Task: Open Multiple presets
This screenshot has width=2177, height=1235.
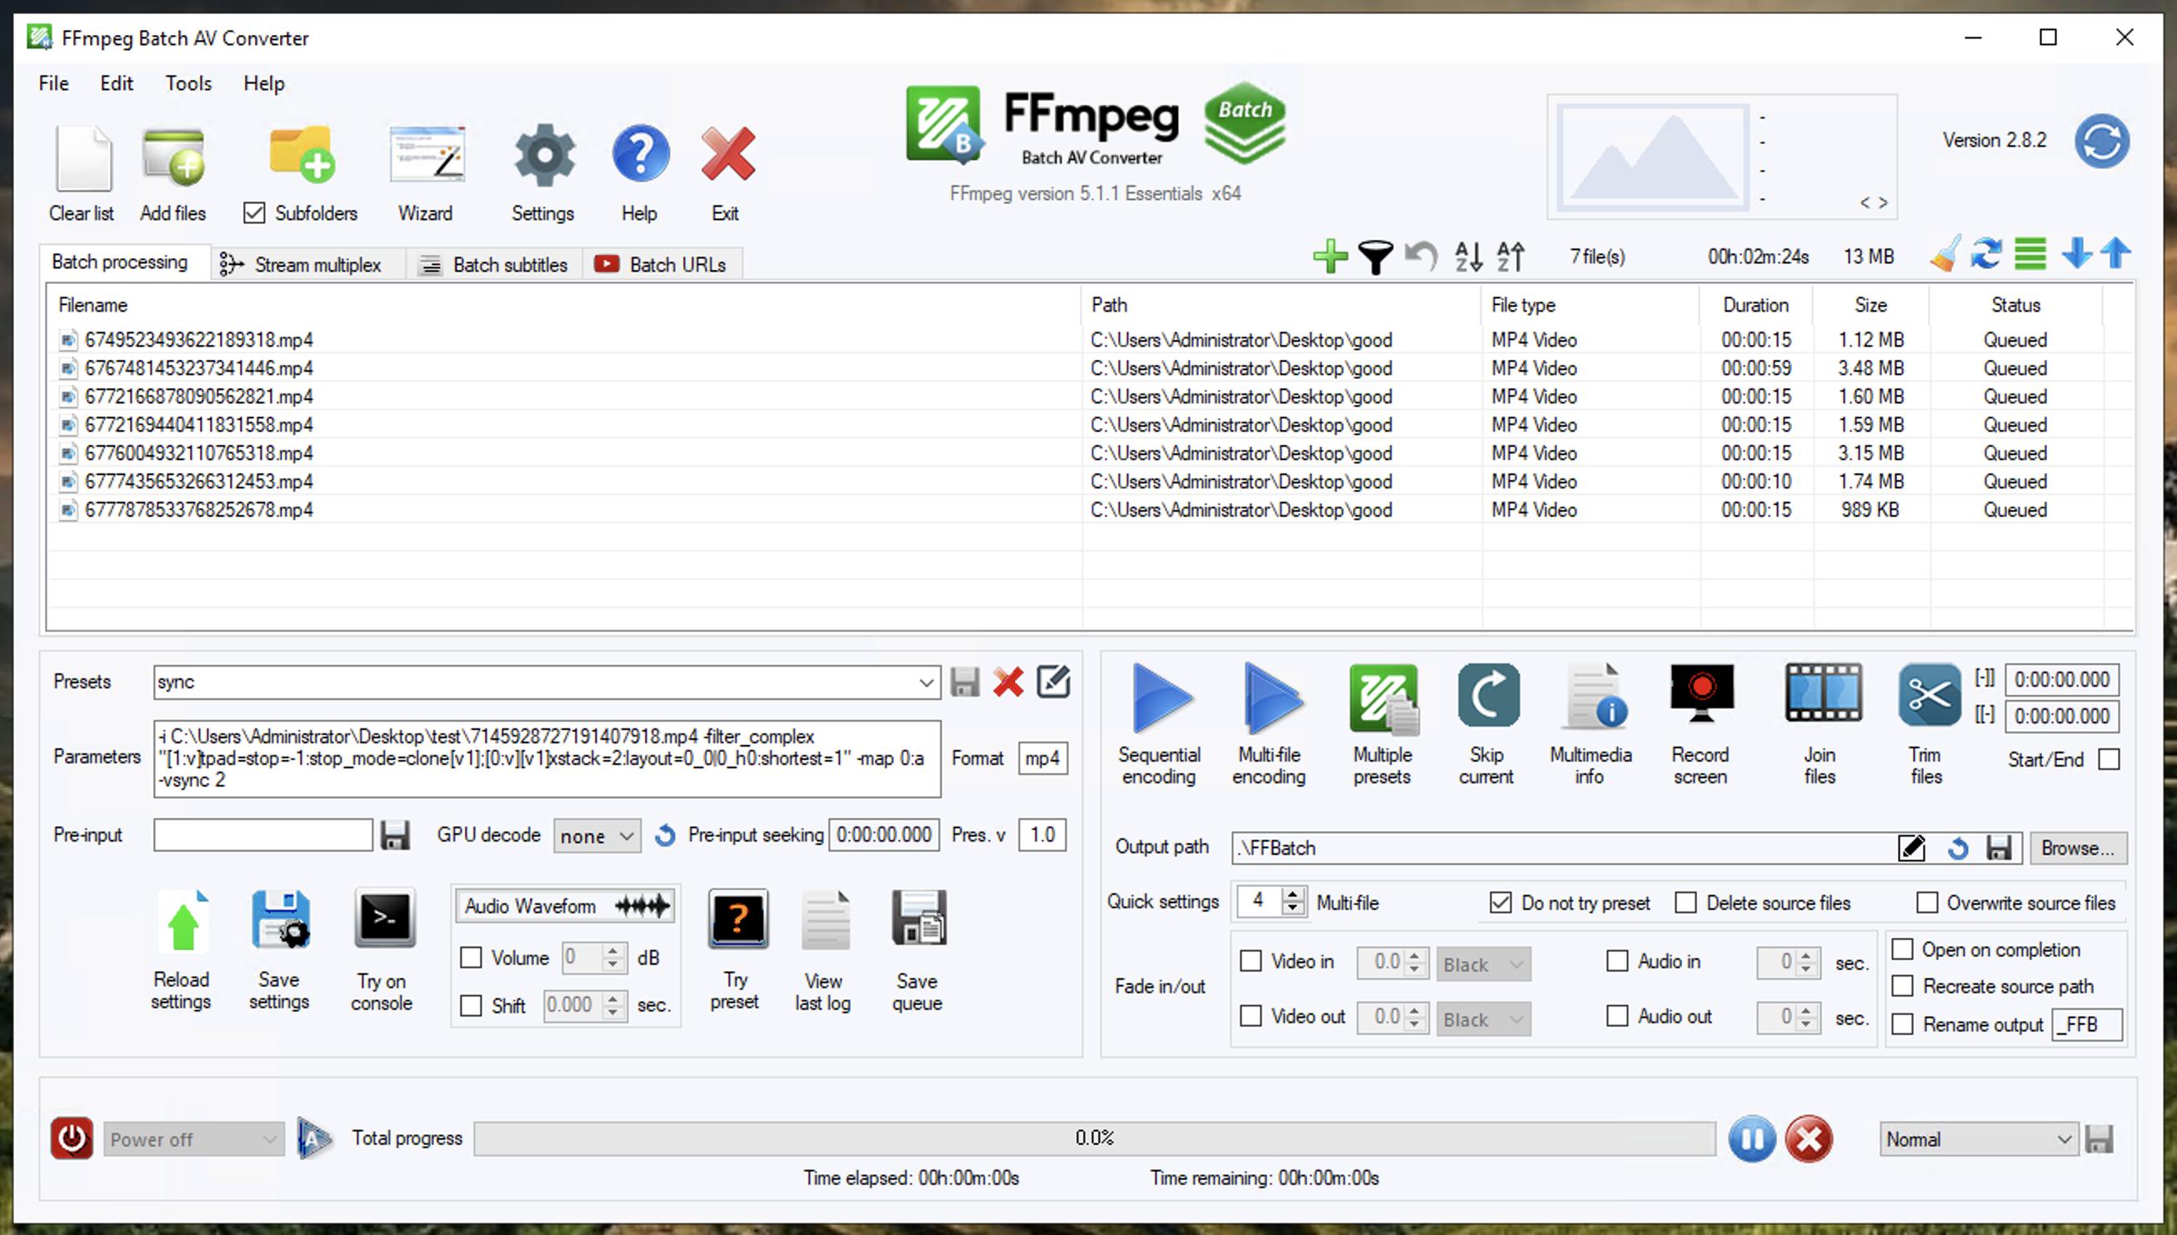Action: tap(1384, 699)
